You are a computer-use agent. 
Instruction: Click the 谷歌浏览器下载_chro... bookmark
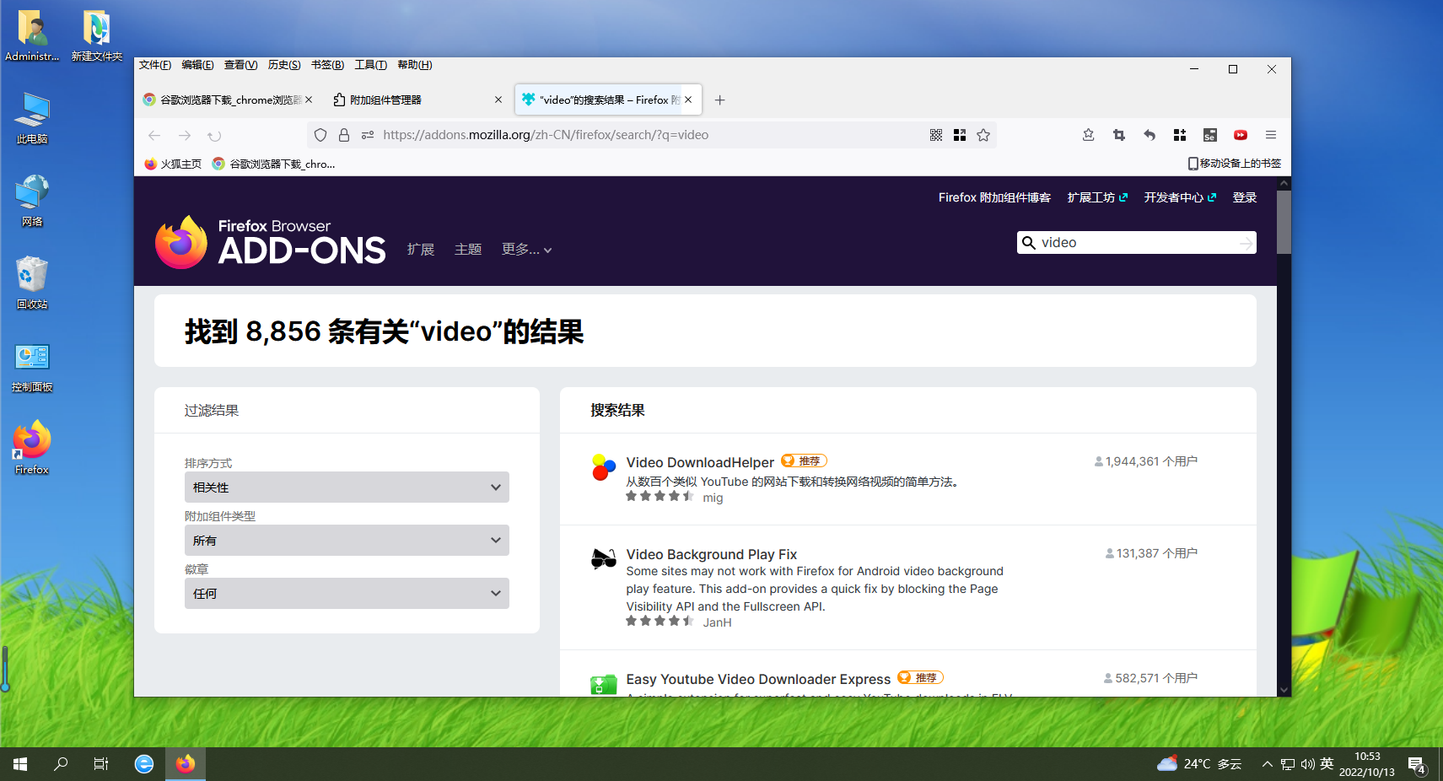273,164
